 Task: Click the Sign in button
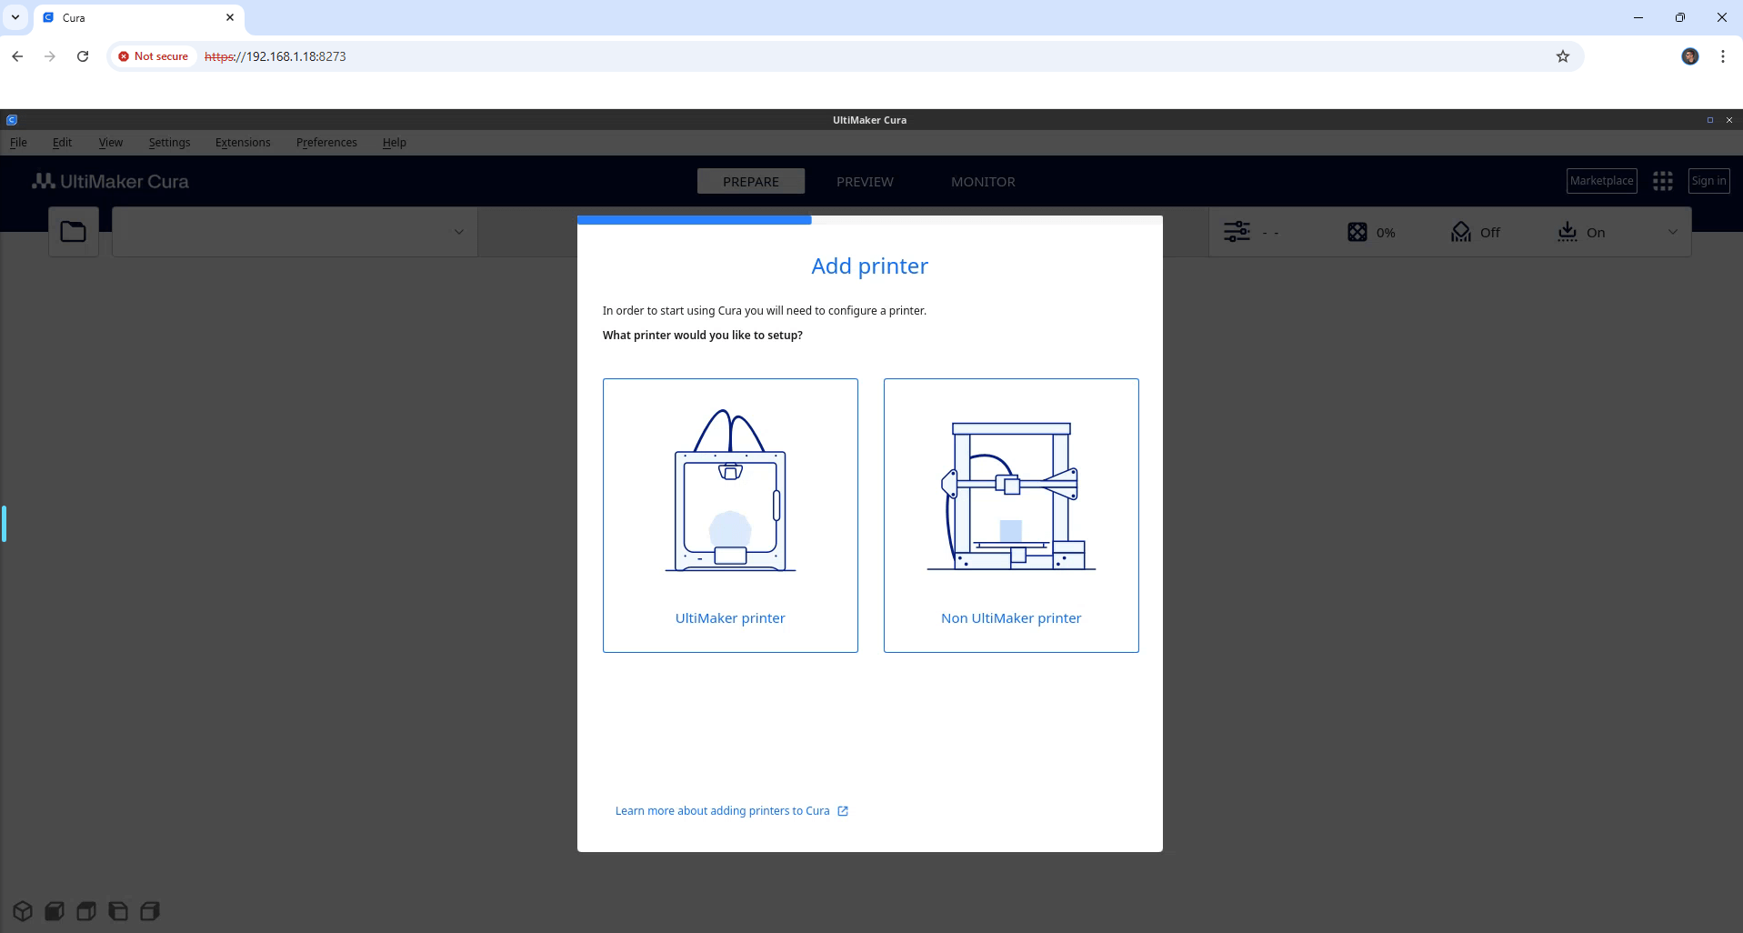coord(1709,181)
